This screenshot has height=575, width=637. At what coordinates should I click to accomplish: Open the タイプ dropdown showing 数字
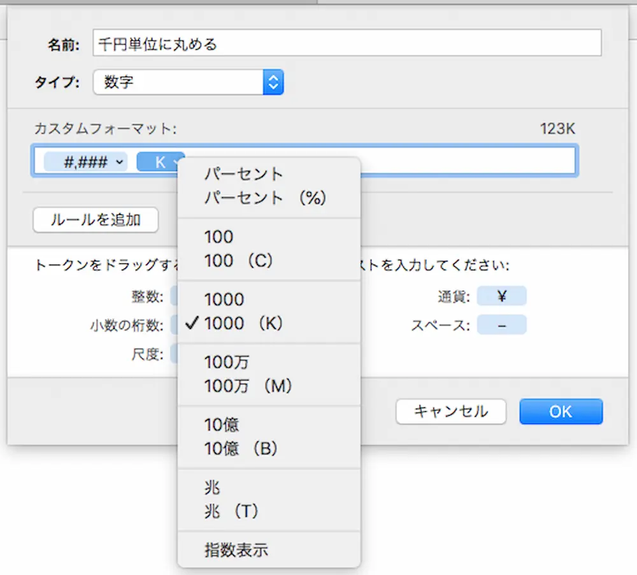[188, 82]
